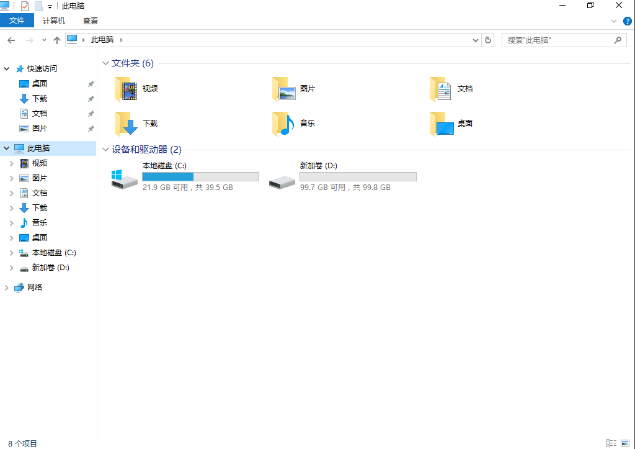
Task: Click the system icon in the title bar
Action: (4, 6)
